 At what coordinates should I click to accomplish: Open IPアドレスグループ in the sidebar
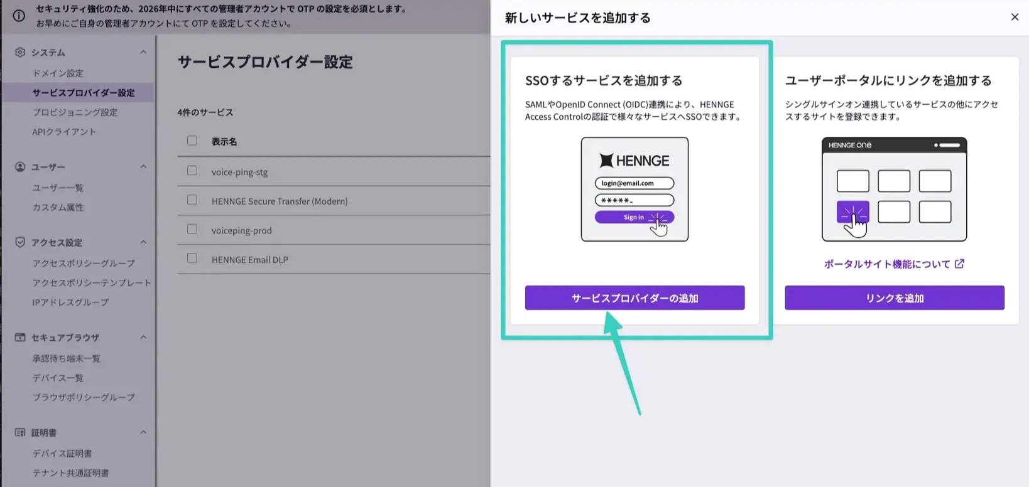point(70,302)
